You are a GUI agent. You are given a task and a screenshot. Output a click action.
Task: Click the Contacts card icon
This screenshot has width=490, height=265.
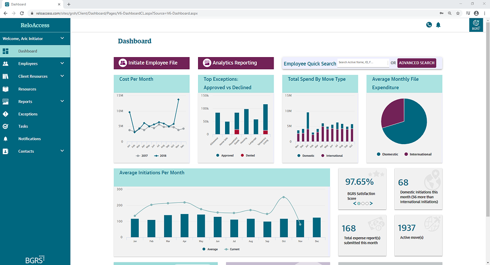5,151
